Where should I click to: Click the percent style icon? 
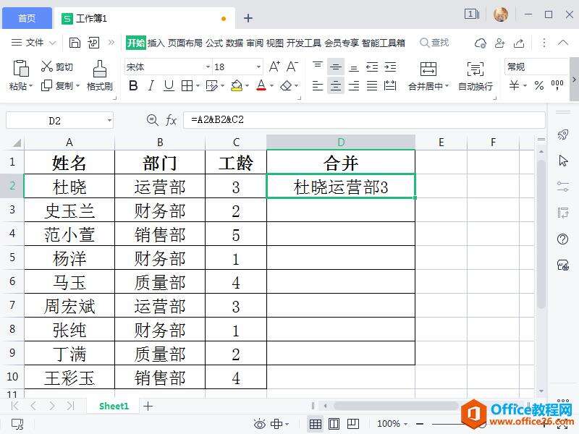point(538,86)
